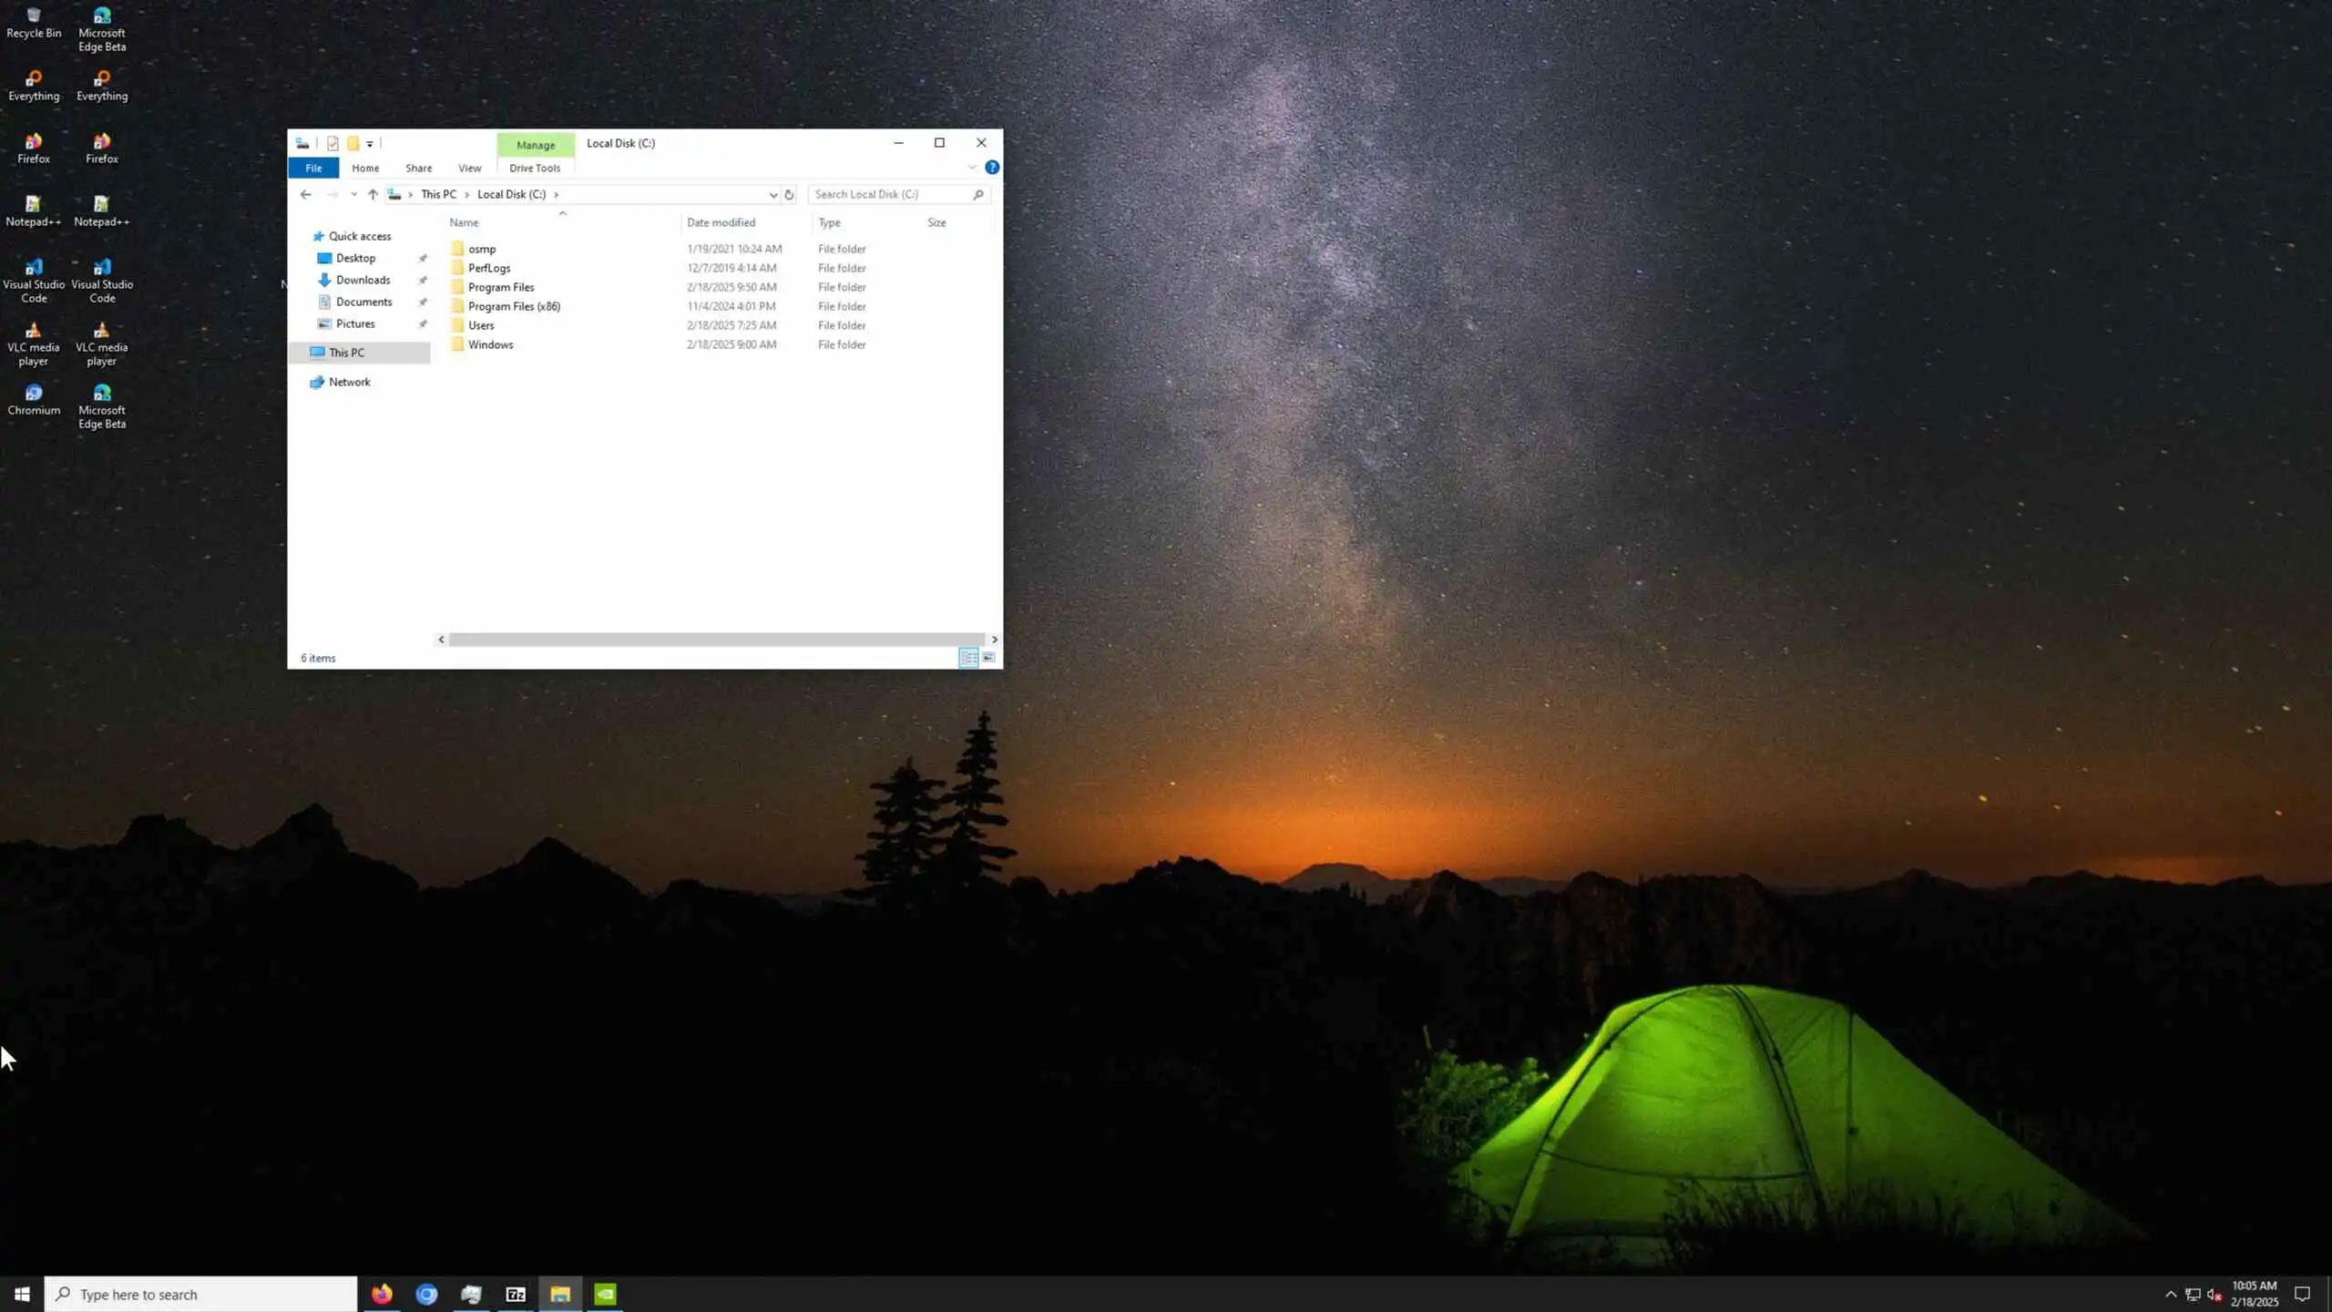Open the Customize Quick Access Toolbar dropdown
Screen dimensions: 2332x1312
(x=370, y=144)
